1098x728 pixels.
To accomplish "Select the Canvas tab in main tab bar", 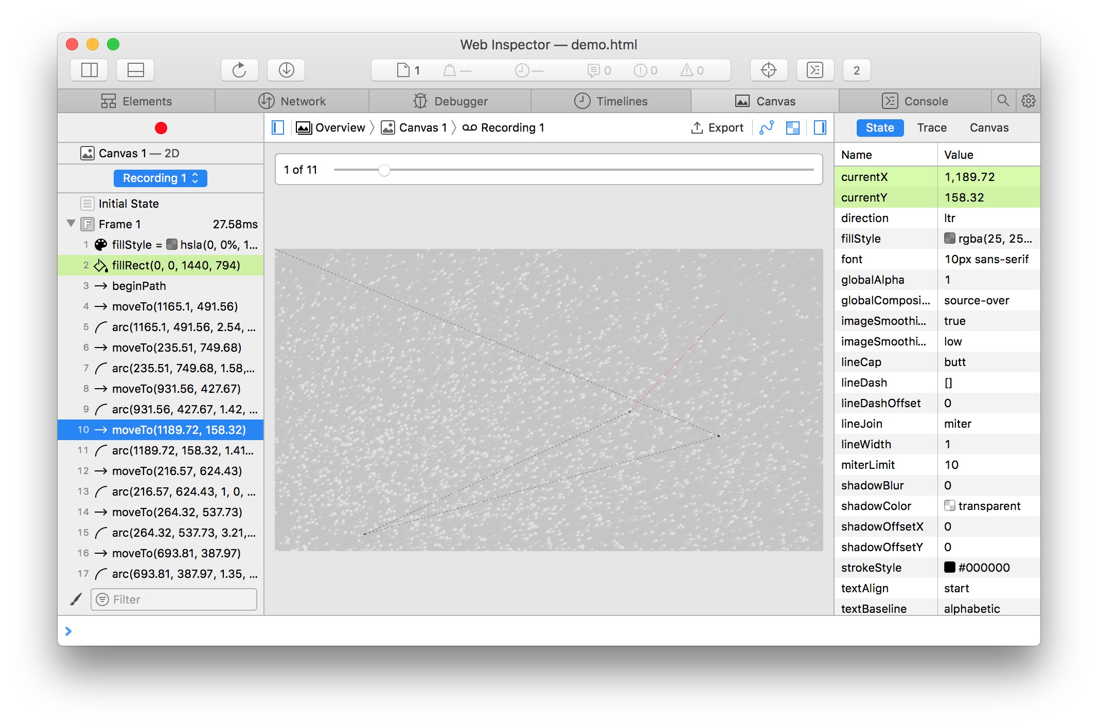I will 765,101.
